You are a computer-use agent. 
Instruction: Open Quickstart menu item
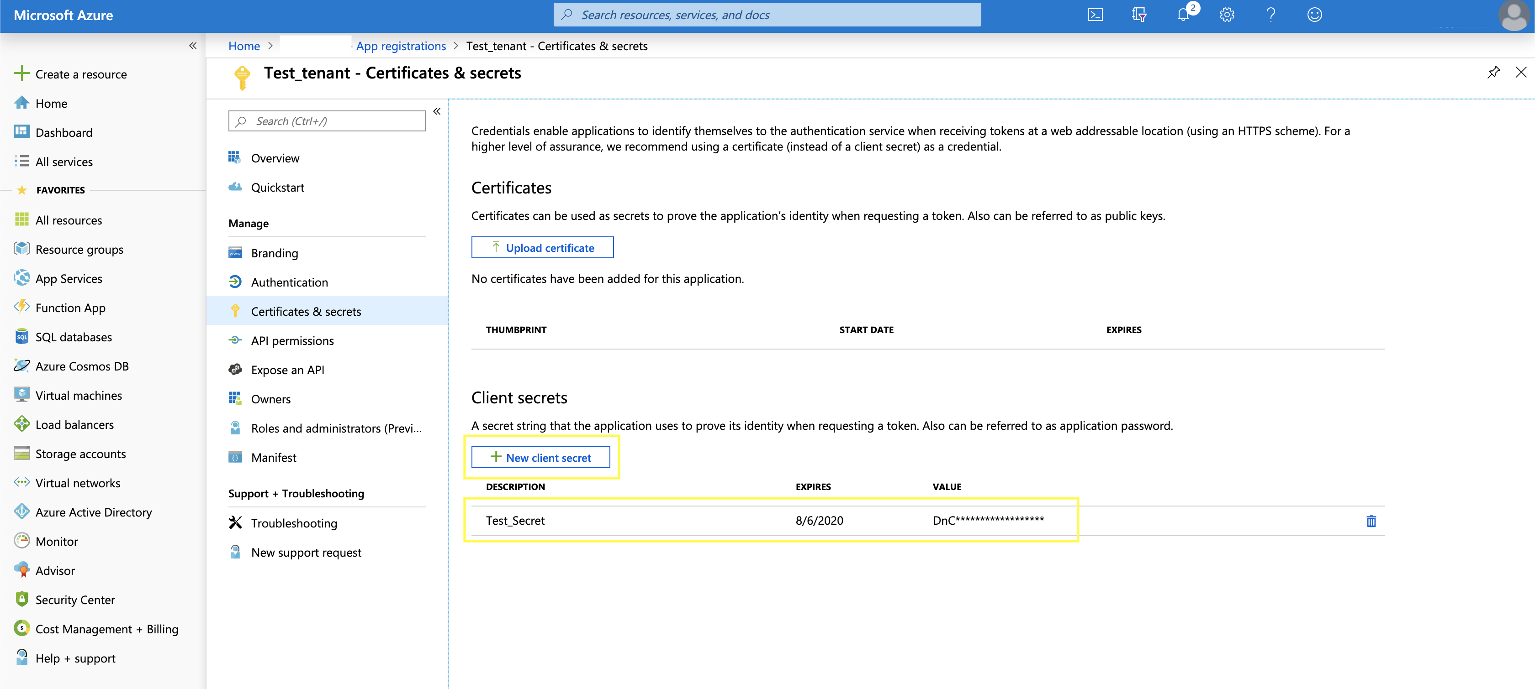point(277,188)
